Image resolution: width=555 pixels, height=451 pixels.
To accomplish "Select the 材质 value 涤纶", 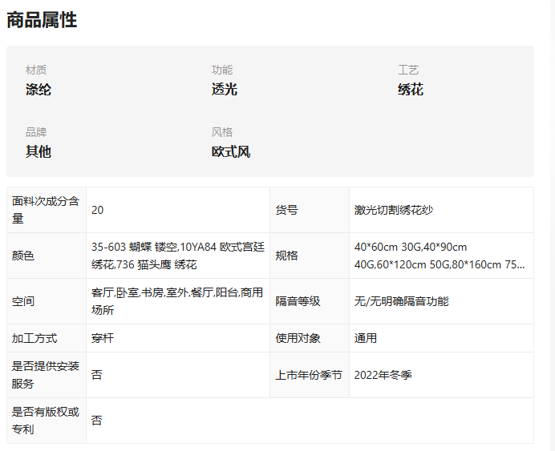I will (x=38, y=90).
